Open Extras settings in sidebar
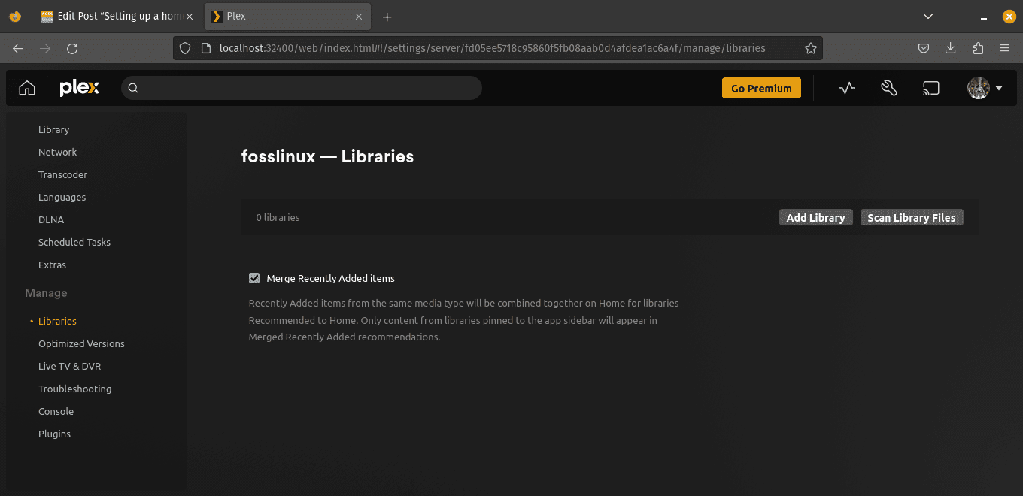 [52, 265]
